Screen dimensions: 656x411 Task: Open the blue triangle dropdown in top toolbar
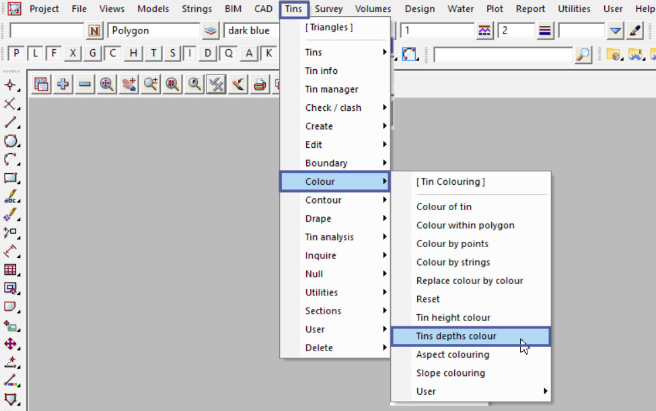[x=616, y=31]
